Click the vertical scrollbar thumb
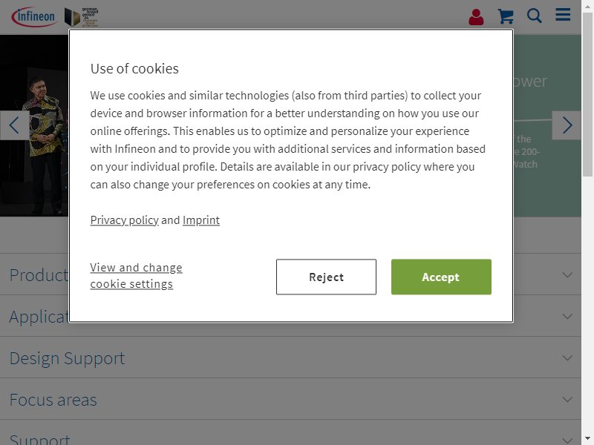The height and width of the screenshot is (445, 594). (587, 95)
